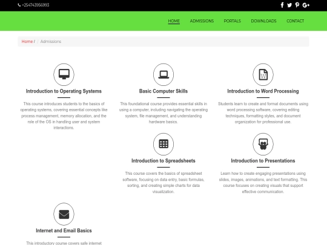Select the Introduction to Word Processing heading
The image size is (327, 245).
pos(263,91)
